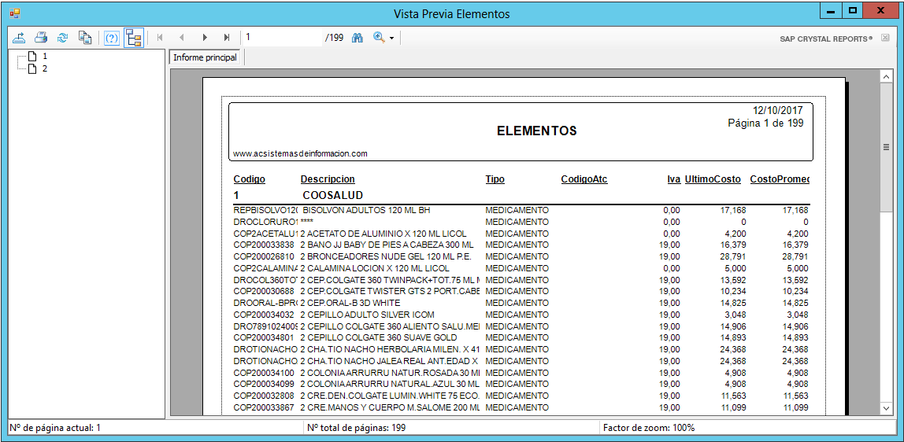
Task: Click scroll up arrow of report
Action: (886, 77)
